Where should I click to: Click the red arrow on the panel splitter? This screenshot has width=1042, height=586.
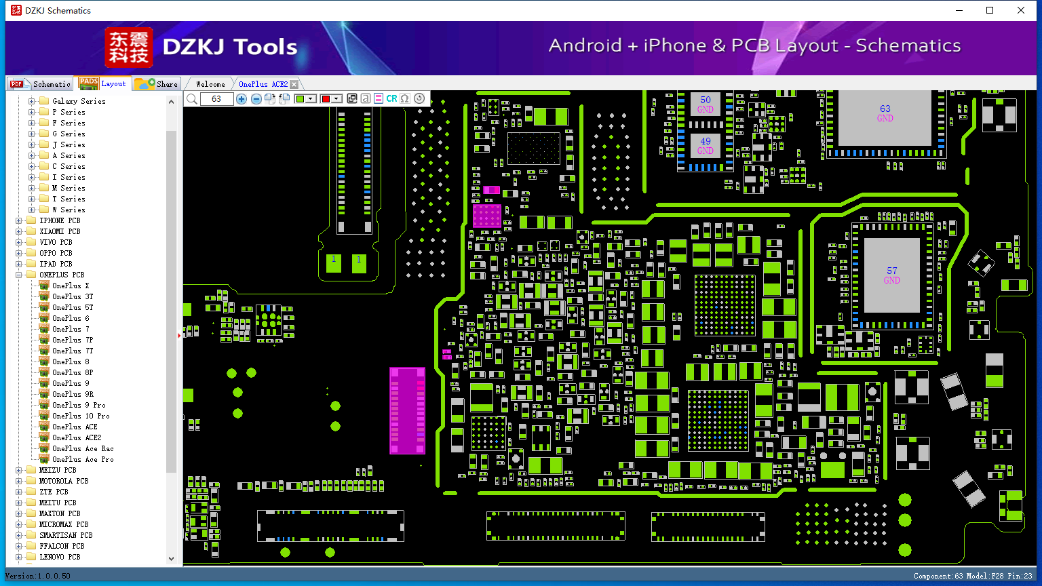point(180,335)
